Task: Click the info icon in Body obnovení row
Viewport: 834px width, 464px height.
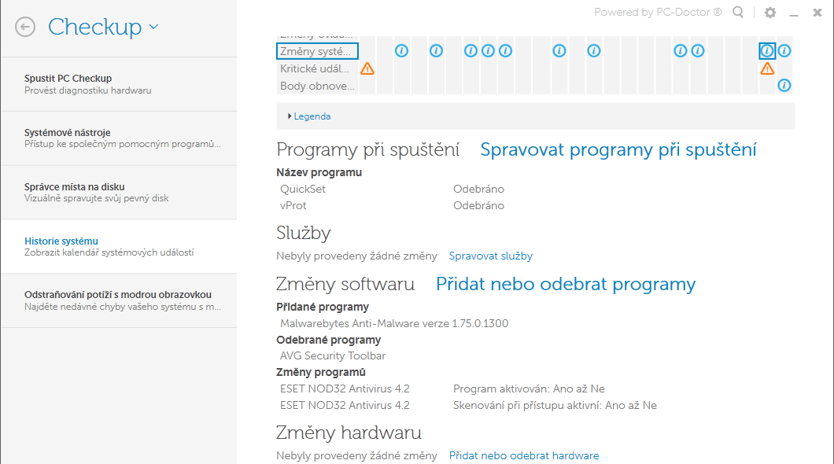Action: point(784,85)
